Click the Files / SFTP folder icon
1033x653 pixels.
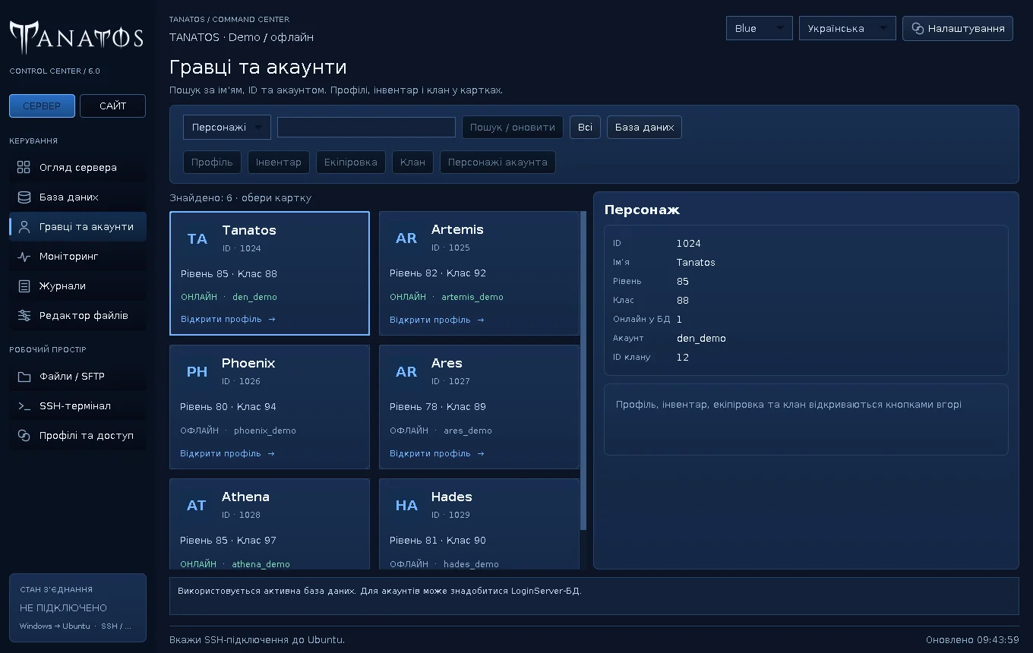click(24, 376)
